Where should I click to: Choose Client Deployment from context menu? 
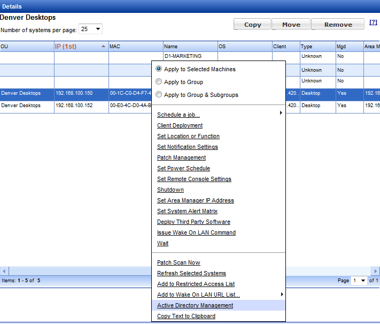[180, 125]
